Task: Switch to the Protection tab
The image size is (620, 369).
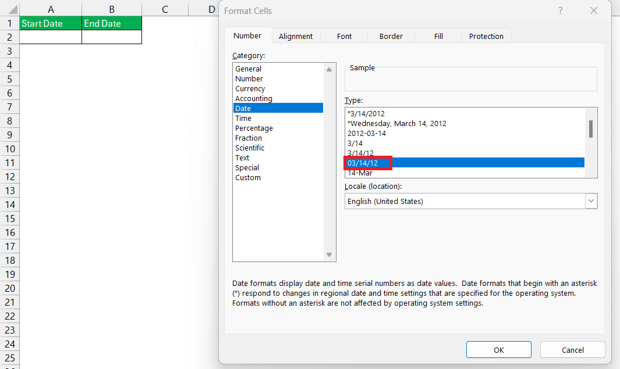Action: [486, 36]
